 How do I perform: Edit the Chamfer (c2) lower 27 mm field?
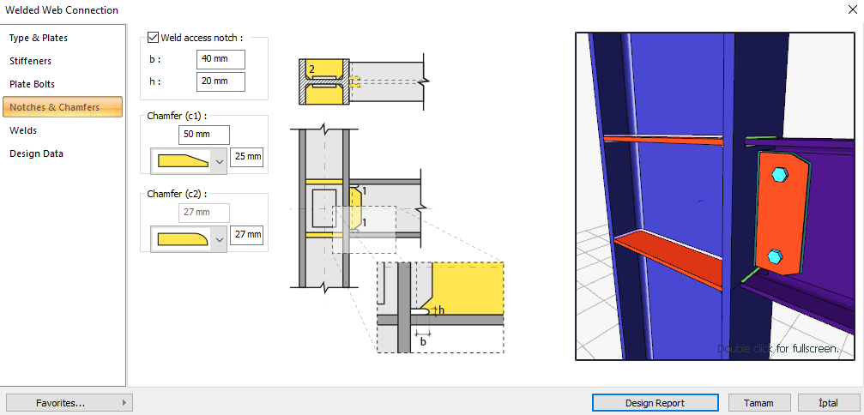point(247,235)
